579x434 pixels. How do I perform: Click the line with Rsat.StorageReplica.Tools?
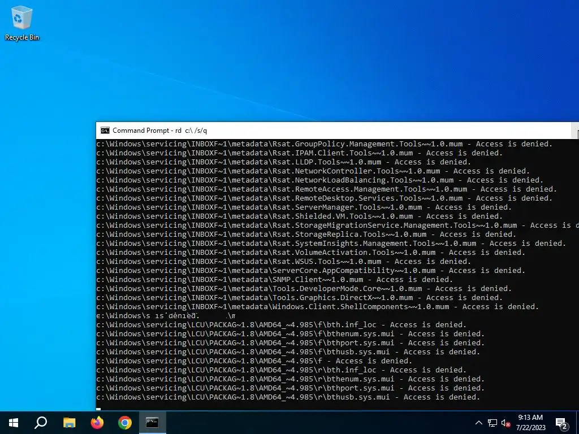coord(306,235)
